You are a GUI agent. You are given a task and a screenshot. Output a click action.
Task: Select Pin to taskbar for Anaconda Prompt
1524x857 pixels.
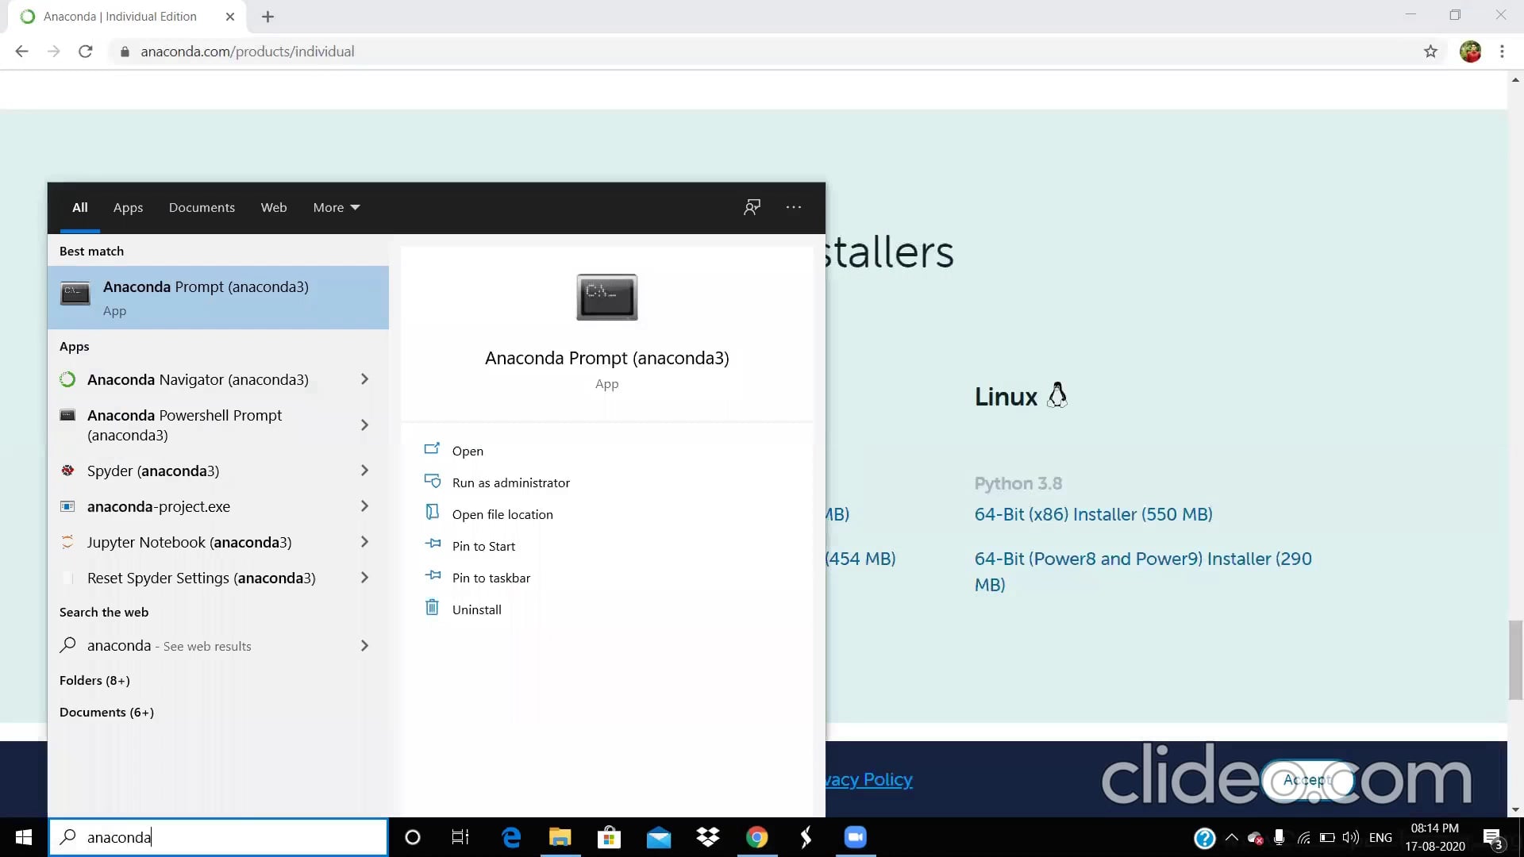491,578
